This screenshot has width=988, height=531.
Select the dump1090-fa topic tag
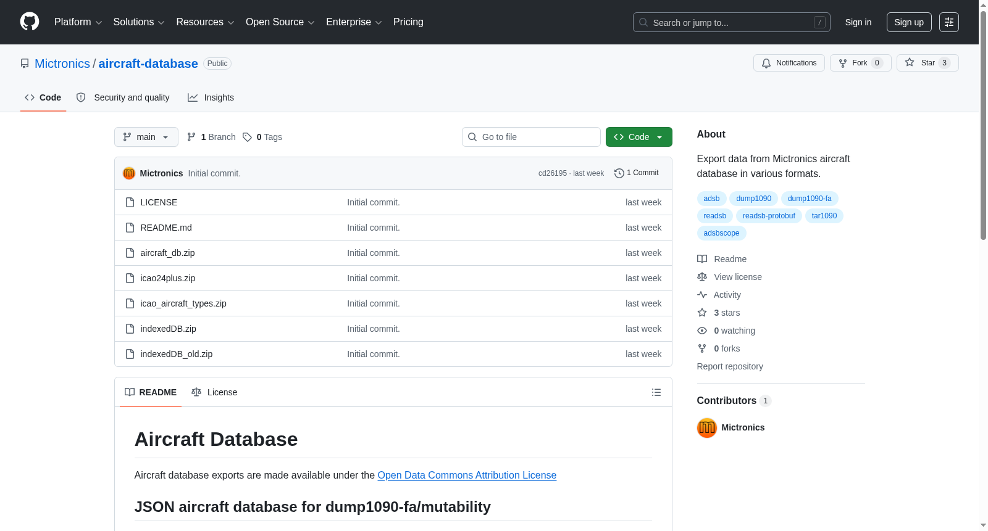click(810, 199)
